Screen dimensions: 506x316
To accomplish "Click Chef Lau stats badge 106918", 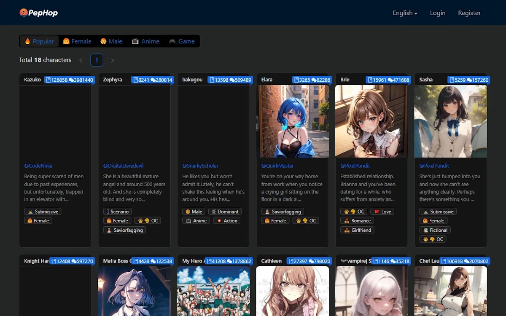I will pos(465,261).
